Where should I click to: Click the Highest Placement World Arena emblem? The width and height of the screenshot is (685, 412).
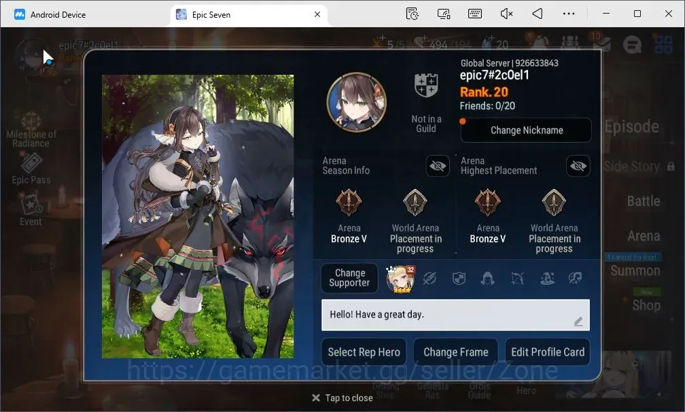(x=554, y=203)
